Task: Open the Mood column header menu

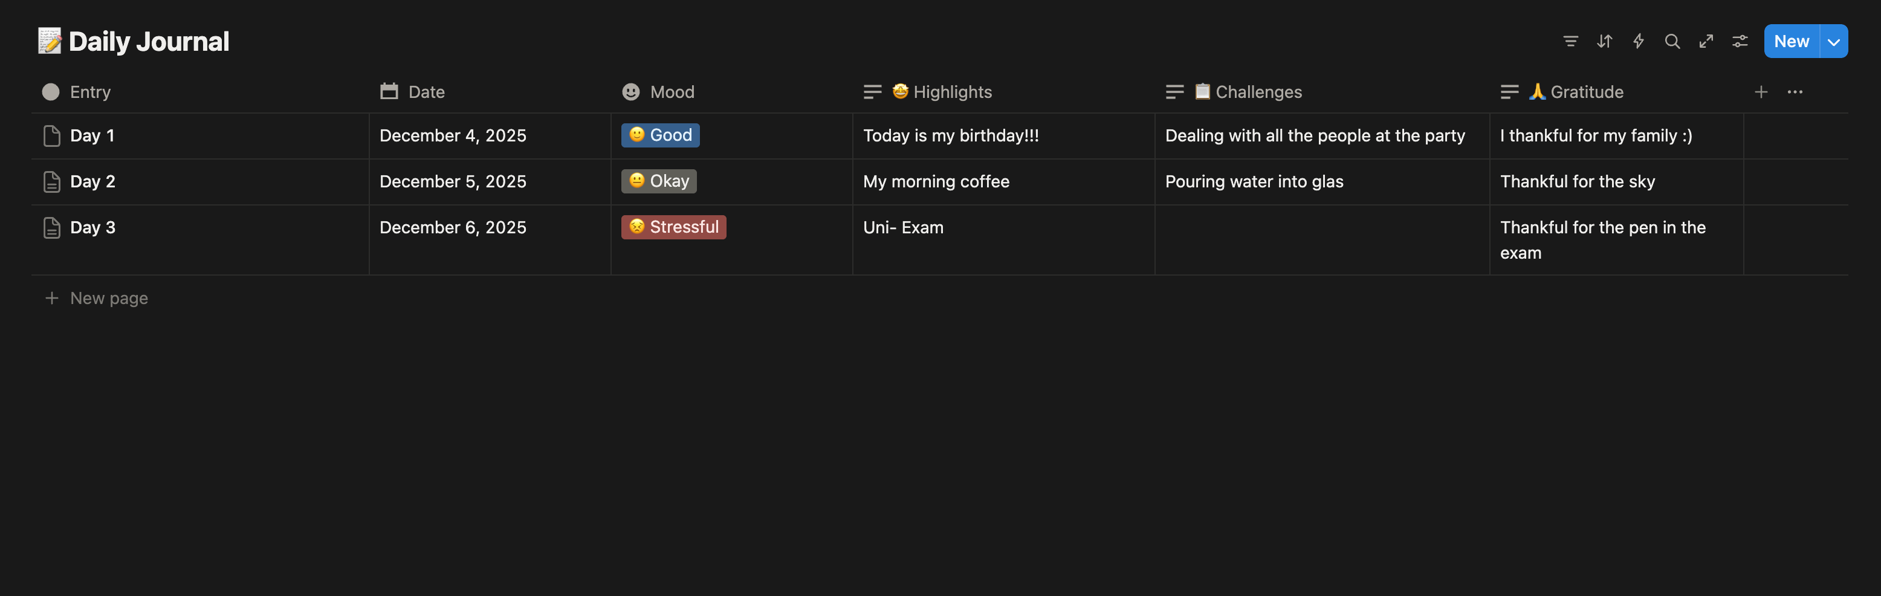Action: tap(671, 92)
